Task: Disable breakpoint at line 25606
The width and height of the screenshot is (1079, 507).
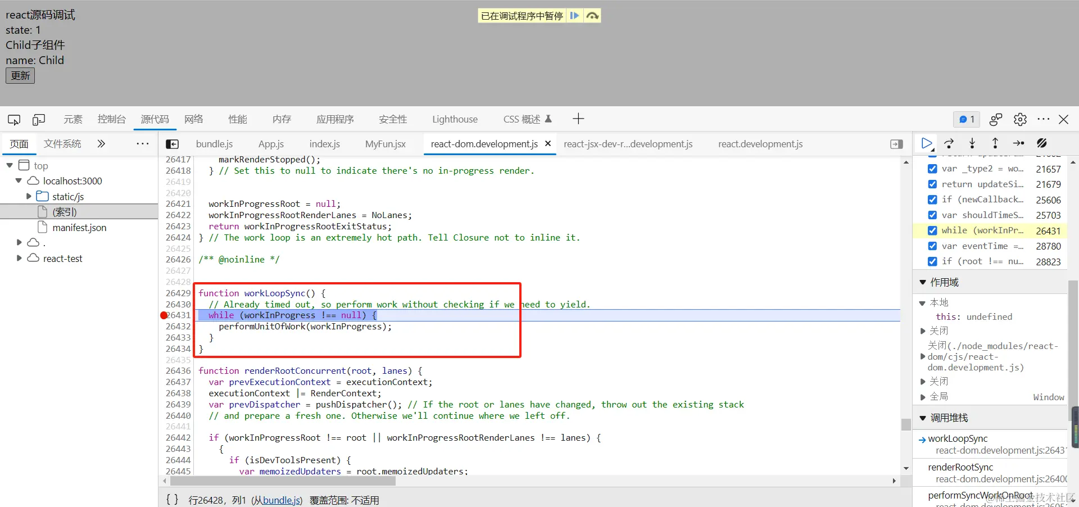Action: (x=932, y=200)
